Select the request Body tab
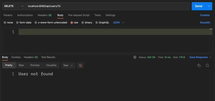 tap(60, 15)
